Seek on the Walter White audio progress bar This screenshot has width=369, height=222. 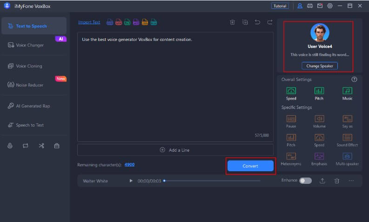tap(212, 181)
